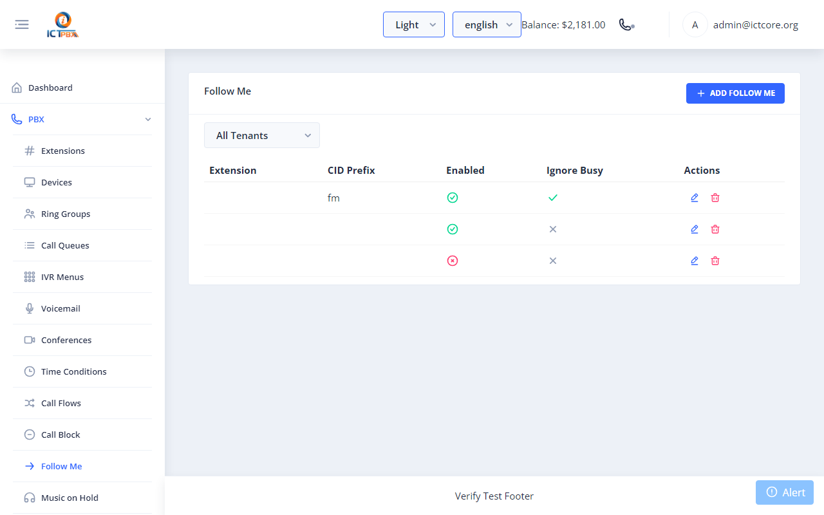Toggle Ignore Busy cross in third row

click(x=553, y=261)
